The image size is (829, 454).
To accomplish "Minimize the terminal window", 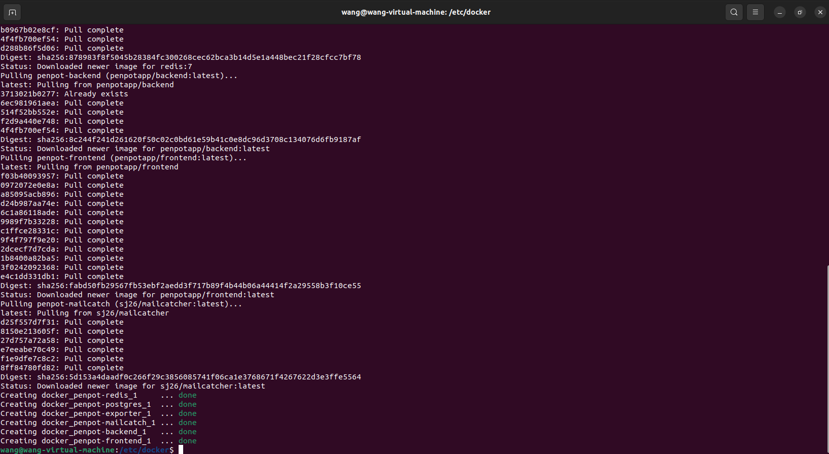I will tap(779, 12).
